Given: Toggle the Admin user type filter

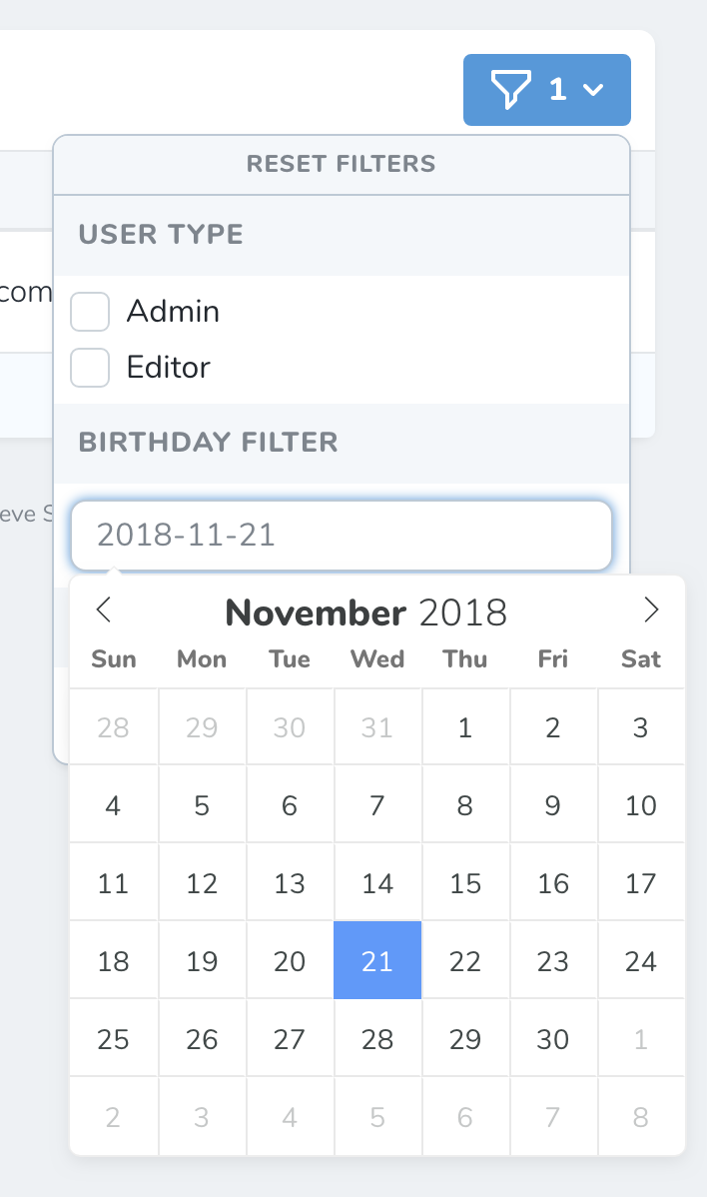Looking at the screenshot, I should [x=90, y=311].
